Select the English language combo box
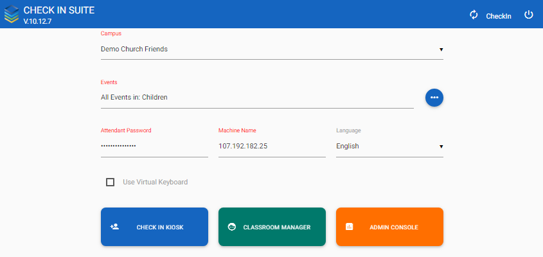The width and height of the screenshot is (543, 257). tap(389, 146)
